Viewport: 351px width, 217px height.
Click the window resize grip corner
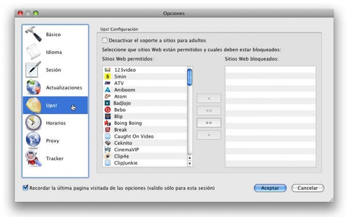pos(331,199)
